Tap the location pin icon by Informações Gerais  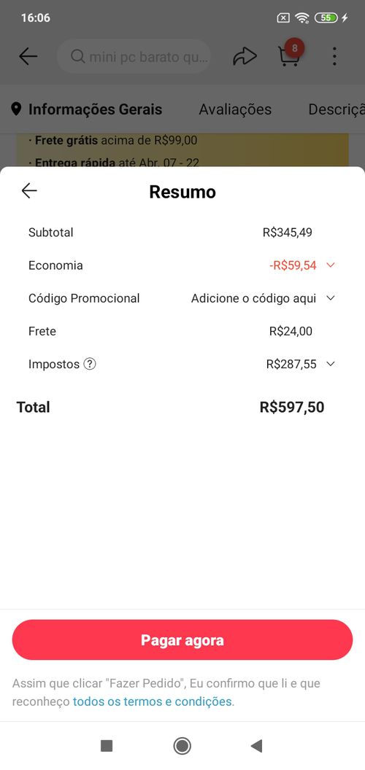click(16, 109)
